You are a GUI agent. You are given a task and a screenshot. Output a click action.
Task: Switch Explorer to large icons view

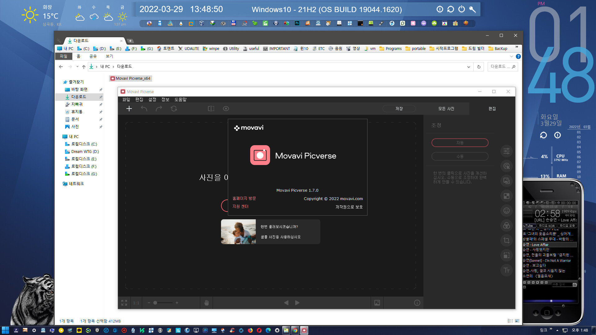click(517, 321)
